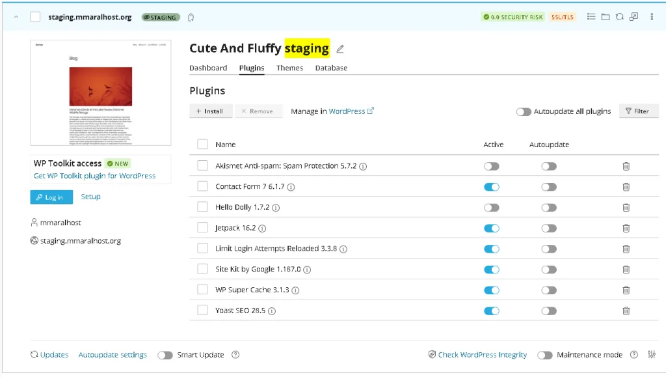Enable autoupdate for Site Kit by Google

(x=549, y=270)
